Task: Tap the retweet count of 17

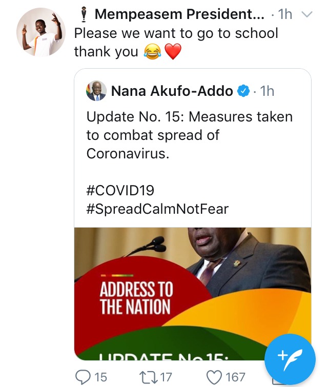Action: [x=166, y=377]
